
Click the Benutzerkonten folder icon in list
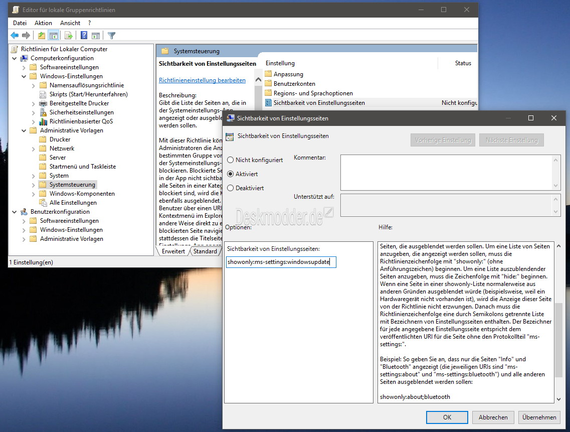tap(268, 83)
